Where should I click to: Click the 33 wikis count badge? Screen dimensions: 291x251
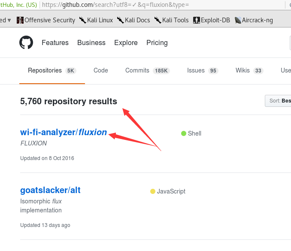tap(258, 71)
